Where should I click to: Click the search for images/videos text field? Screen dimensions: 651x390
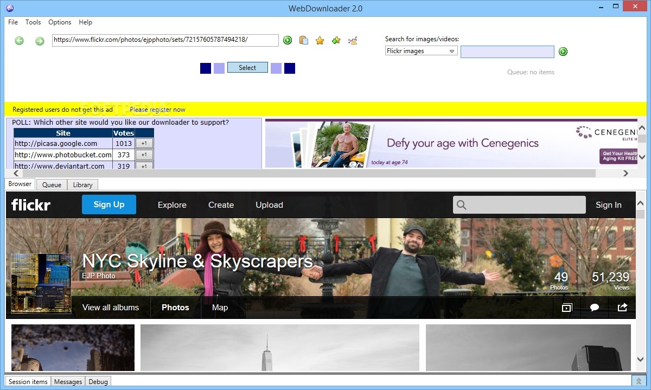pyautogui.click(x=507, y=52)
